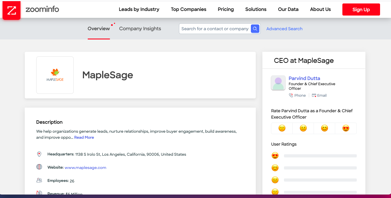Click the Founder & Chief Executive Officer title

[x=312, y=86]
